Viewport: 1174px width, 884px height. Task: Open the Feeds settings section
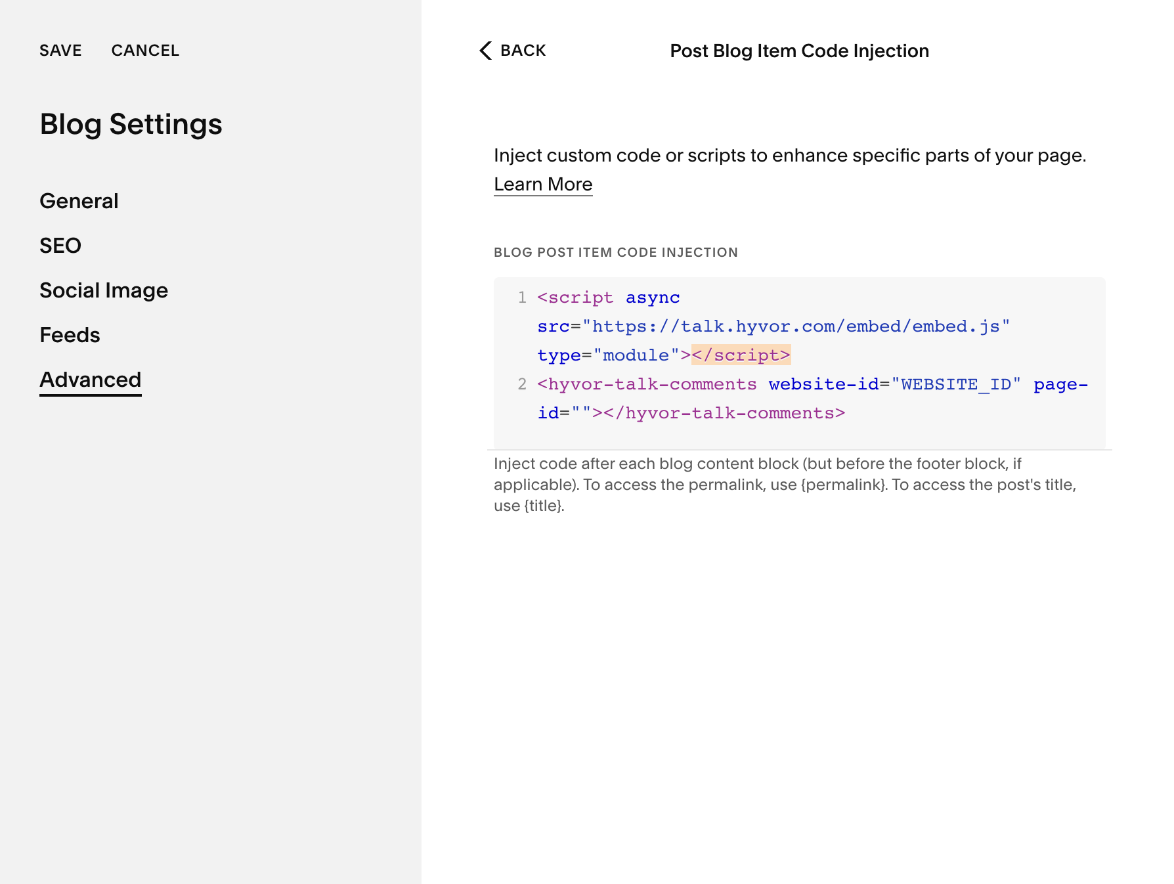point(70,334)
